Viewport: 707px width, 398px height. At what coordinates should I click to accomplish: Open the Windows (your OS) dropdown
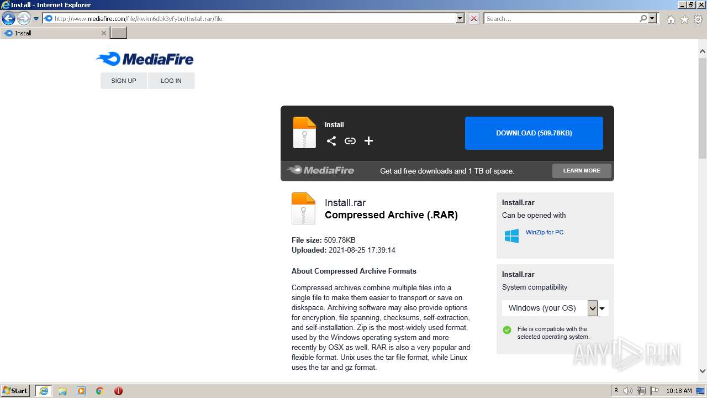555,308
